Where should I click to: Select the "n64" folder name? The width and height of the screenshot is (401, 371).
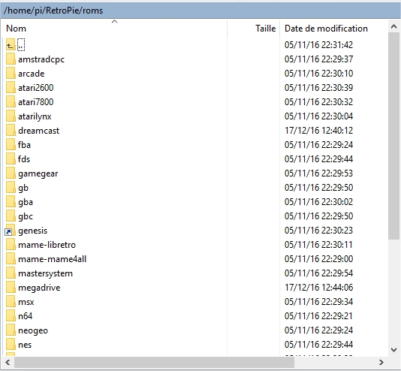click(x=26, y=316)
